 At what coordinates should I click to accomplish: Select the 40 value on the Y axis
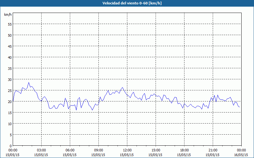click(x=10, y=58)
